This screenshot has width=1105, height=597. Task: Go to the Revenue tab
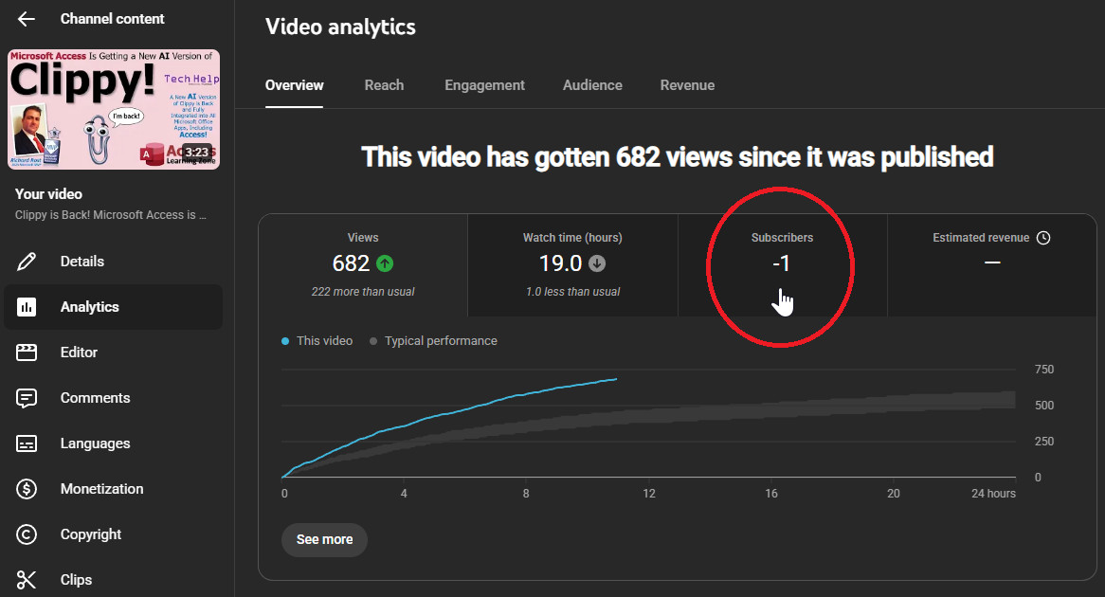[687, 85]
